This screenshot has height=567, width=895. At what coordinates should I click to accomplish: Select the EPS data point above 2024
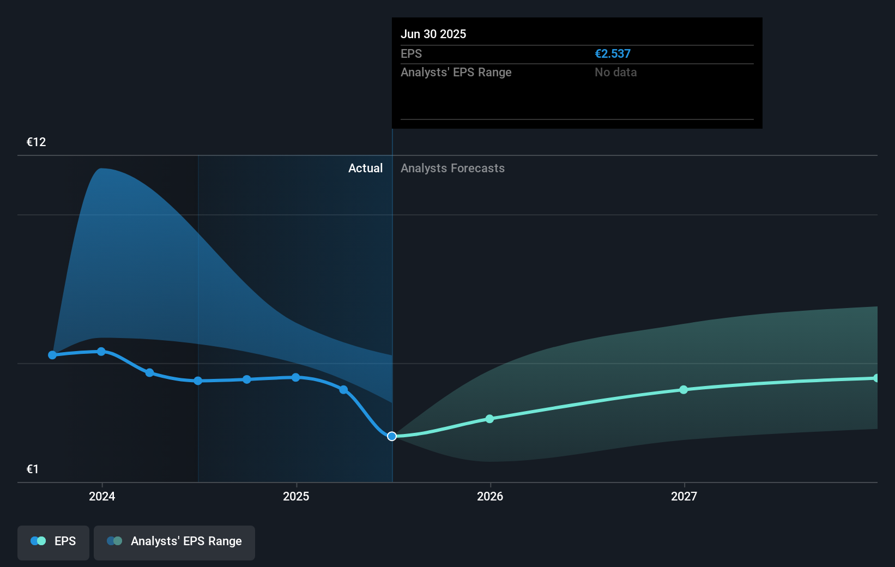101,352
